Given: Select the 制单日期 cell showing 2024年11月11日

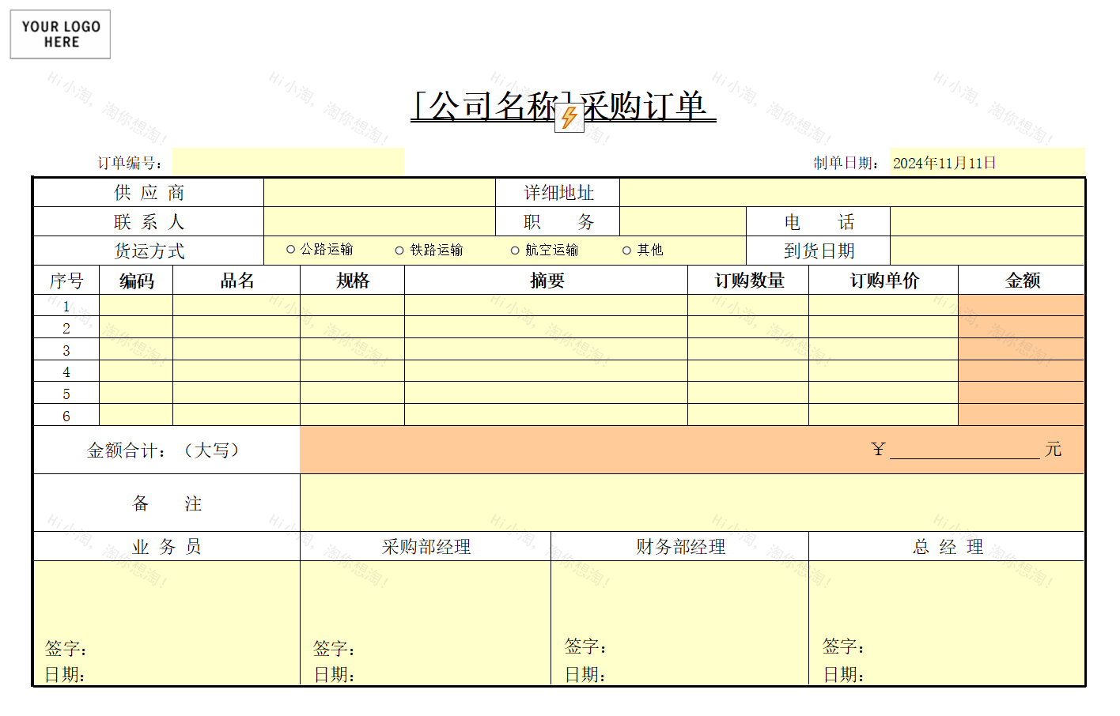Looking at the screenshot, I should coord(986,163).
